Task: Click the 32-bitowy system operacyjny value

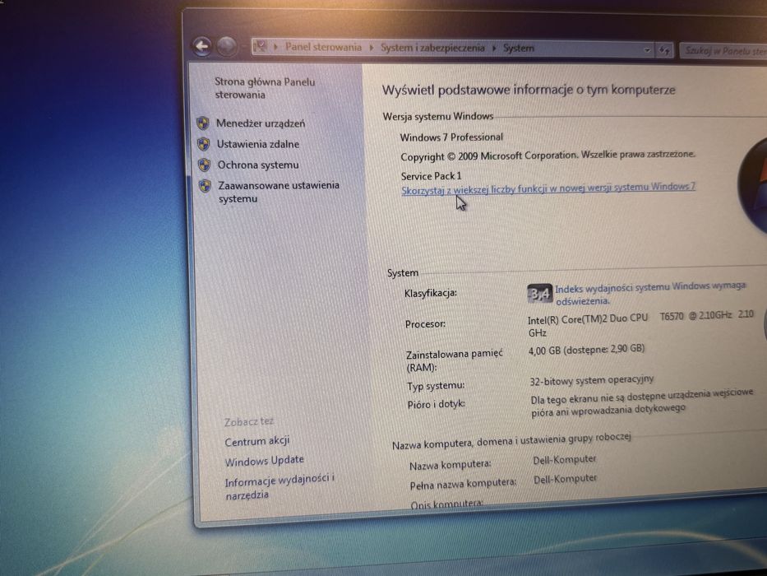Action: (592, 380)
